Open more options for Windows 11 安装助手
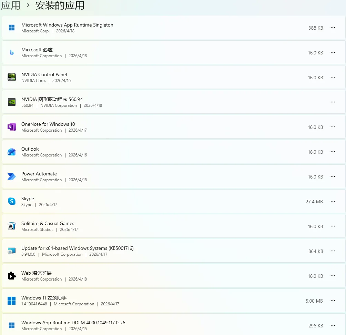This screenshot has width=346, height=335. (333, 301)
